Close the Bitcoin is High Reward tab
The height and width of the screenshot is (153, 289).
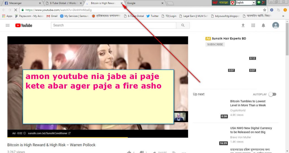[122, 3]
